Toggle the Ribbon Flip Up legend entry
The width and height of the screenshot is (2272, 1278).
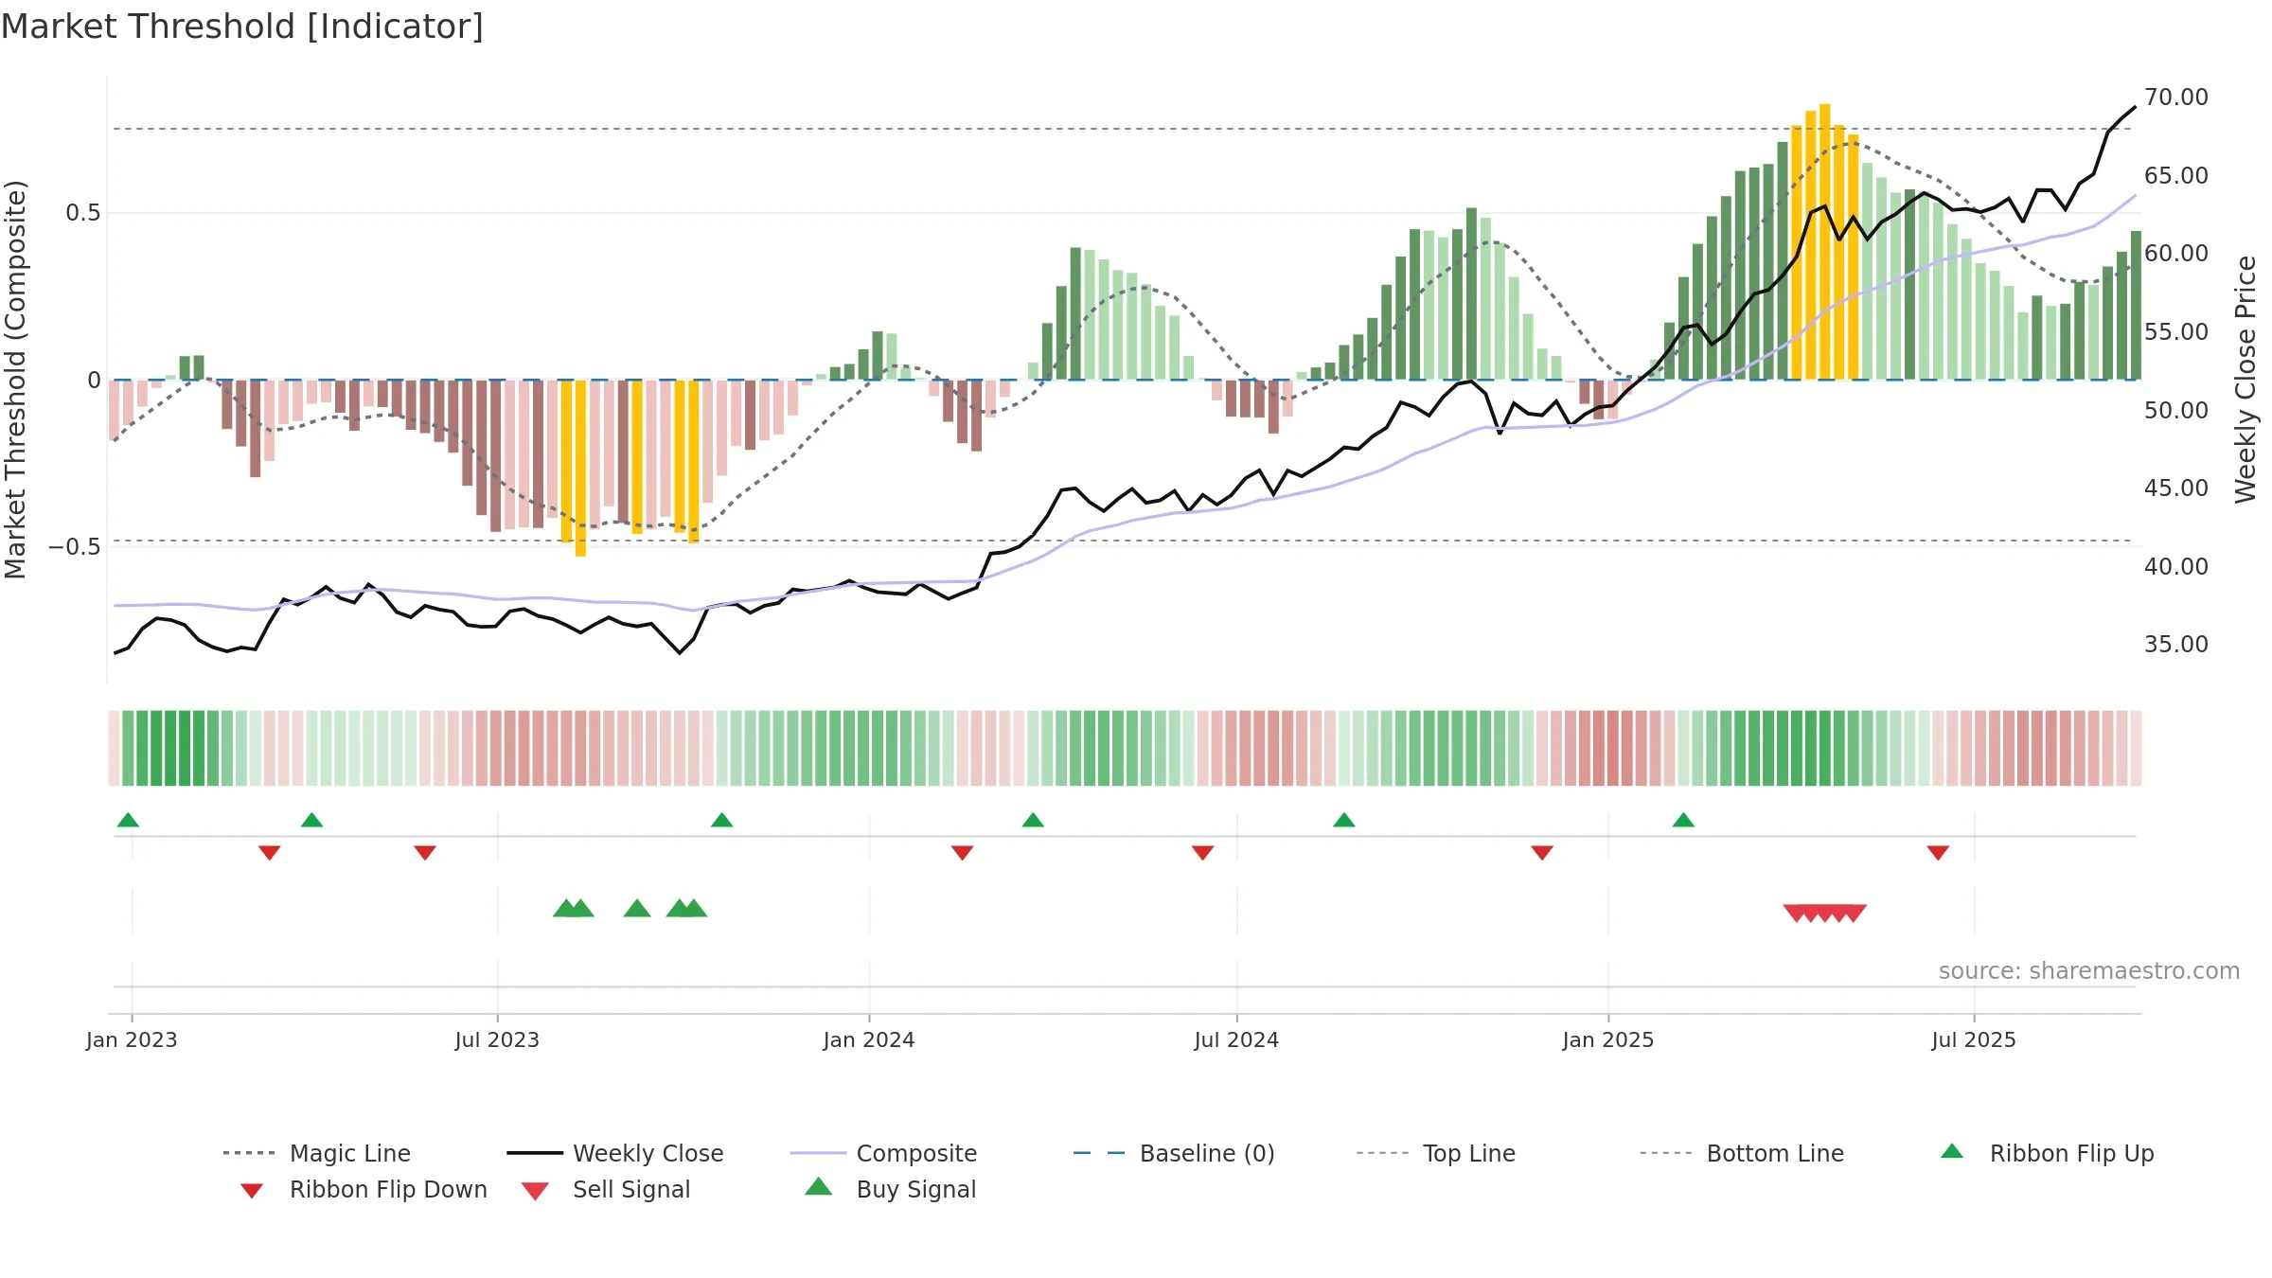pos(2047,1153)
